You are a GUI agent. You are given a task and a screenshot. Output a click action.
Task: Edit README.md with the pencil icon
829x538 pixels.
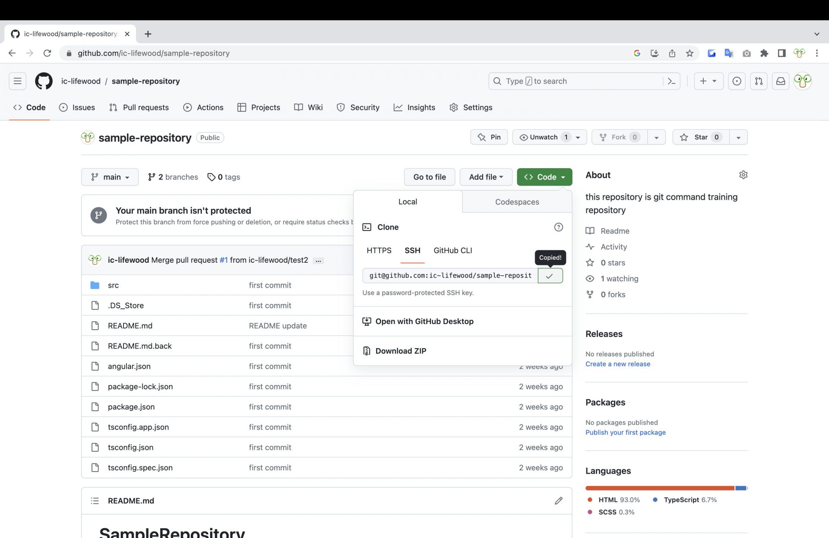558,500
